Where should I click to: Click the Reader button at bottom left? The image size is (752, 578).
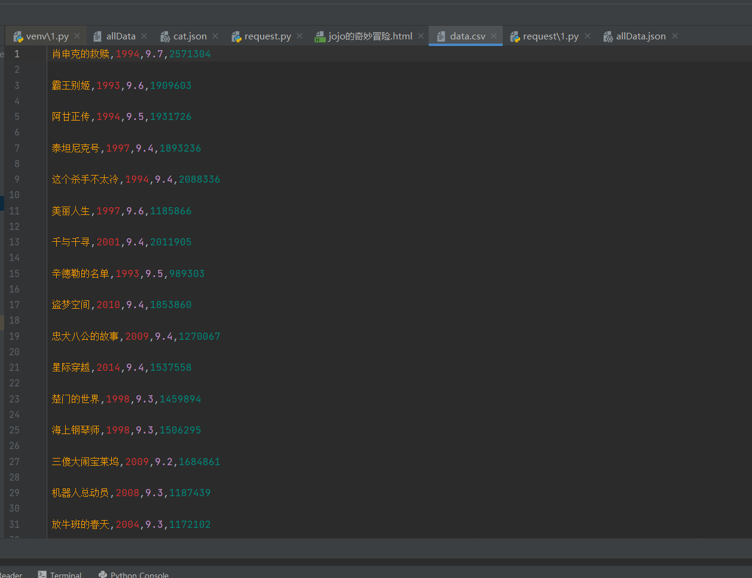10,574
